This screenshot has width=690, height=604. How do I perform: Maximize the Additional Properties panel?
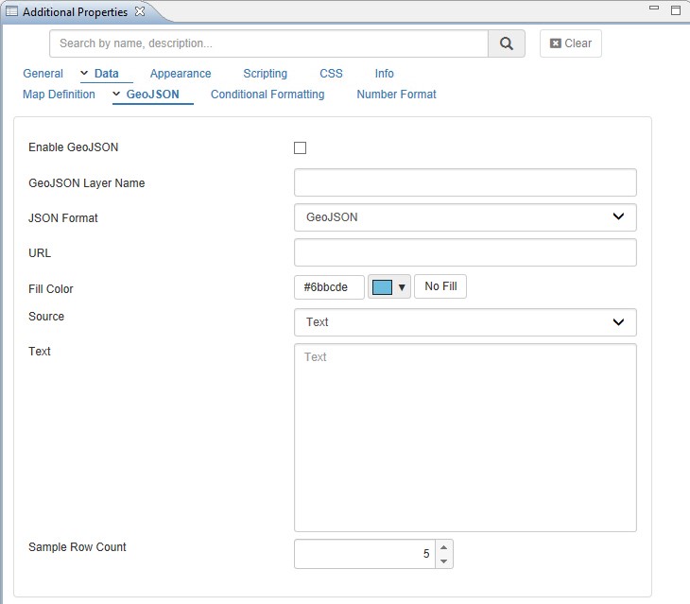(x=675, y=9)
